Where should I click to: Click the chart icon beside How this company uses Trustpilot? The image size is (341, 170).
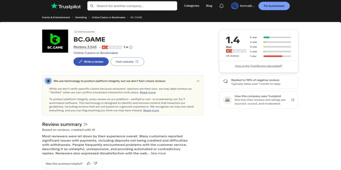[227, 100]
